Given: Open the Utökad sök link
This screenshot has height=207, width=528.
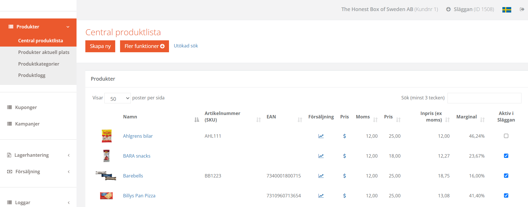Looking at the screenshot, I should point(186,46).
